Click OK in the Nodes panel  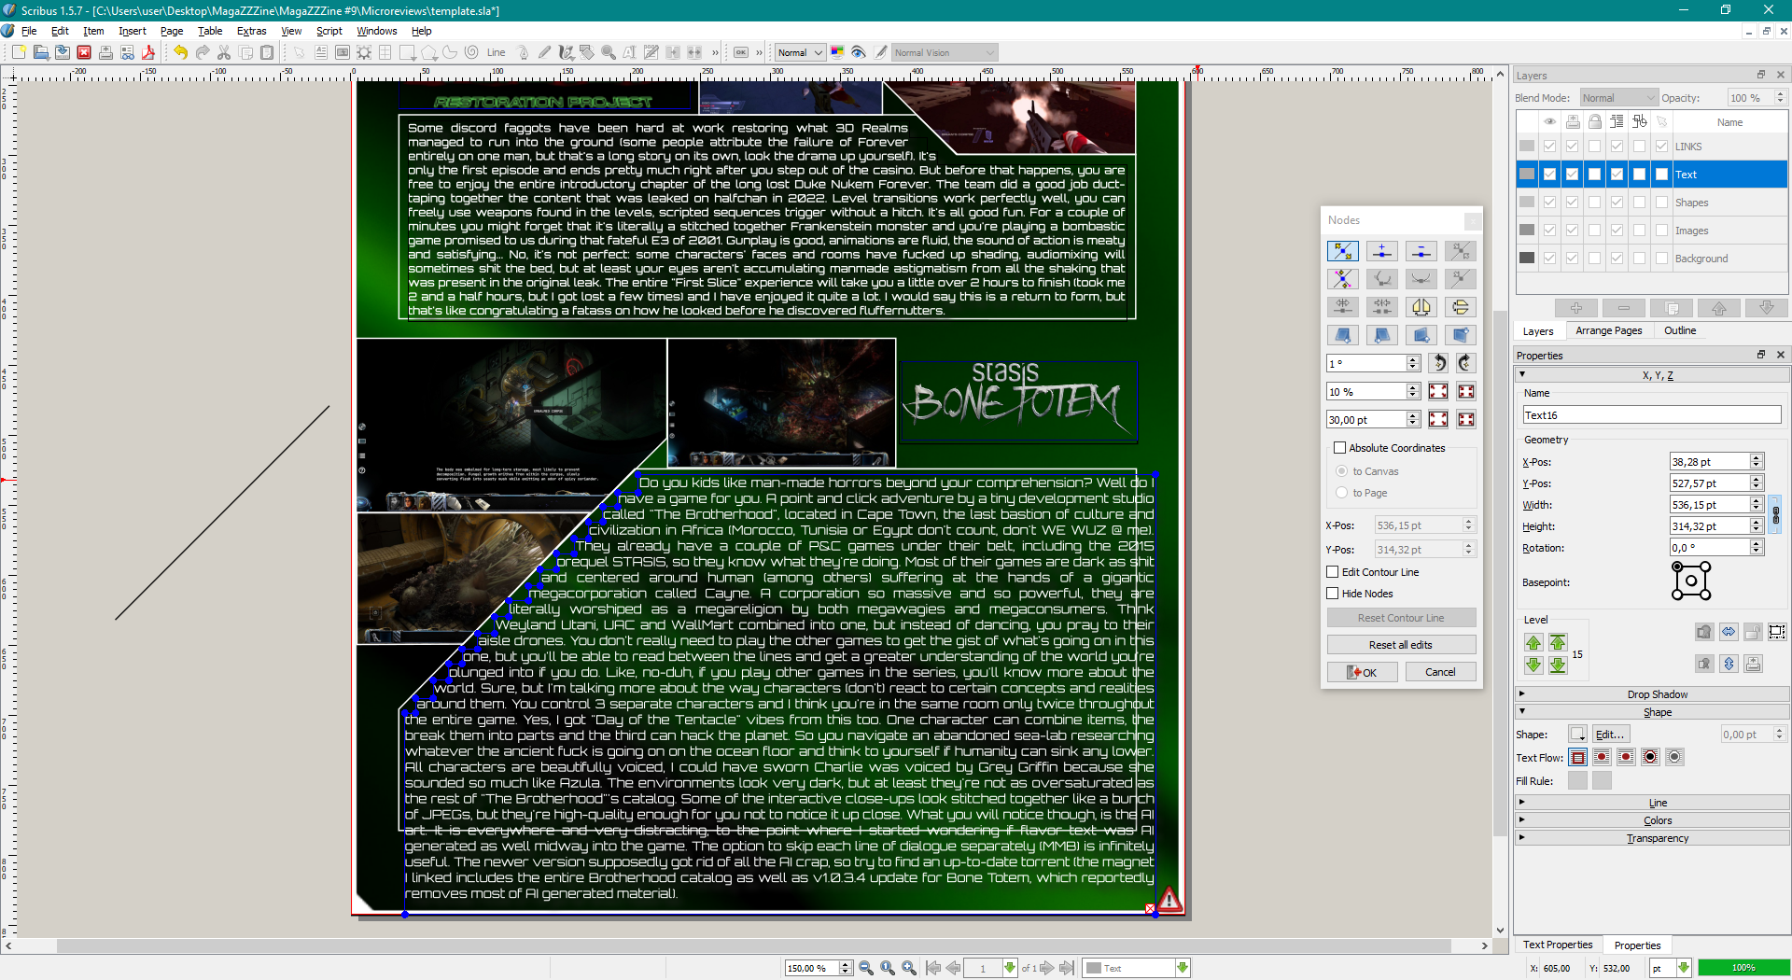[x=1363, y=672]
